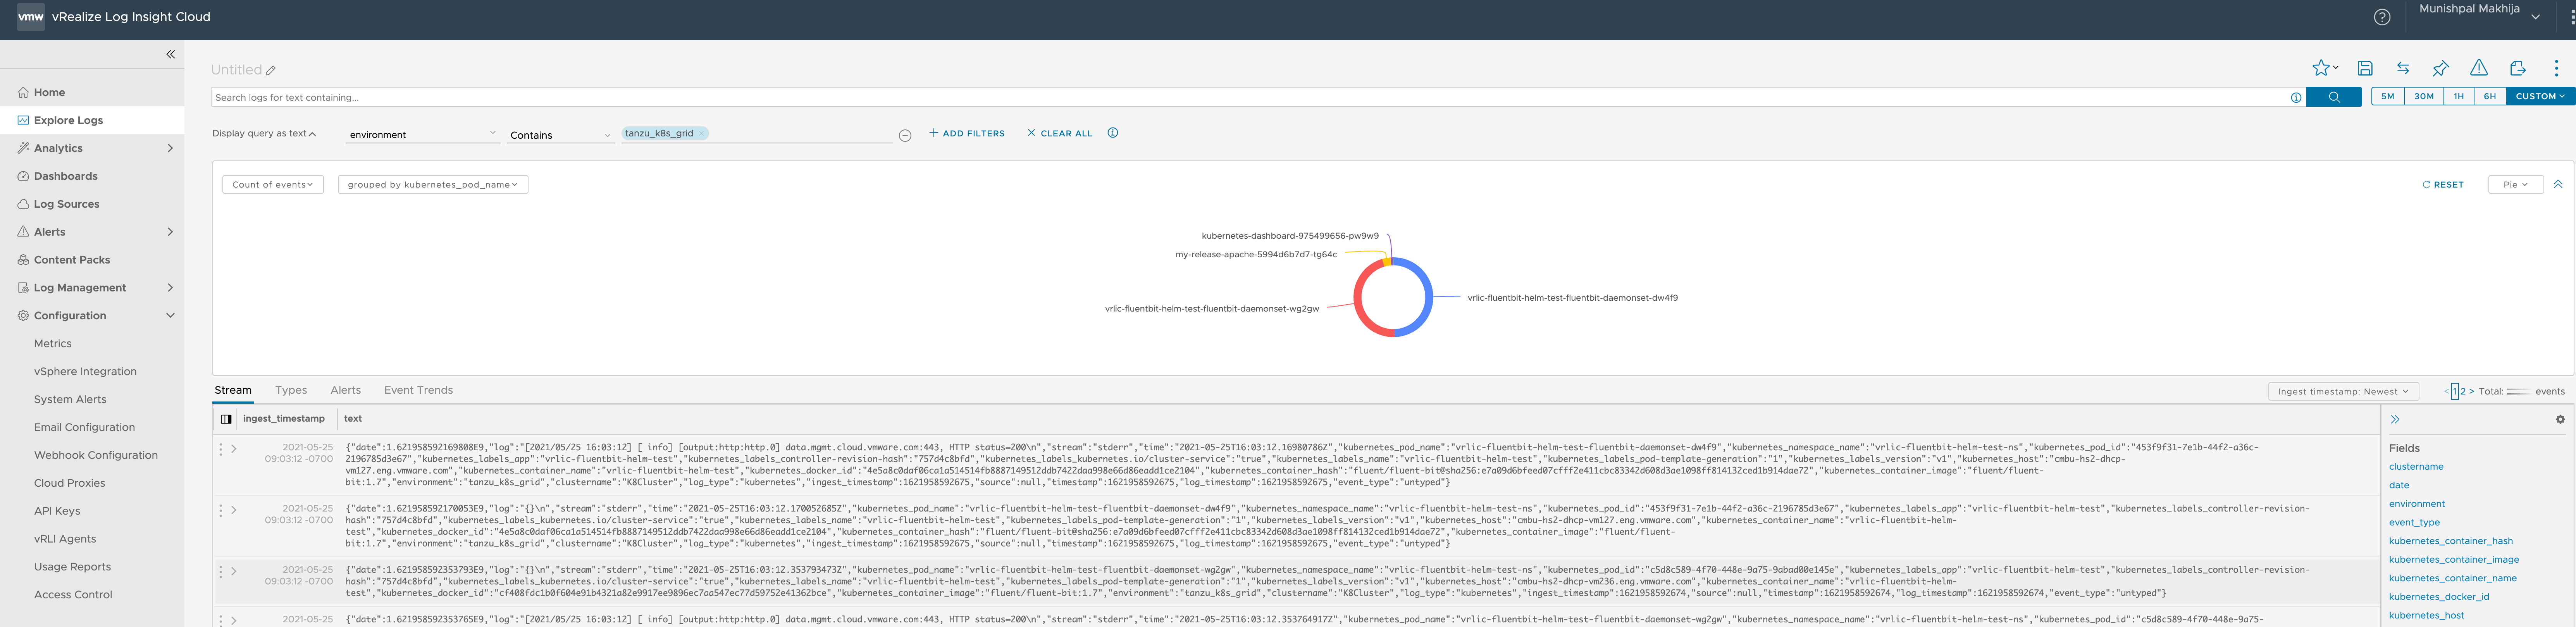The height and width of the screenshot is (627, 2576).
Task: Expand the second log event row
Action: point(234,510)
